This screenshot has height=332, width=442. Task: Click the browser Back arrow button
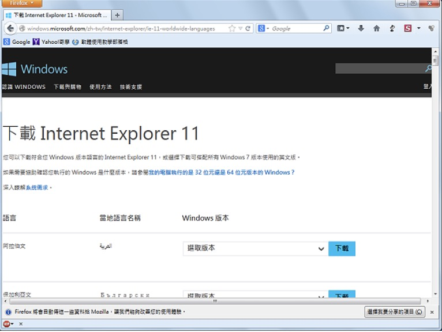click(x=10, y=28)
